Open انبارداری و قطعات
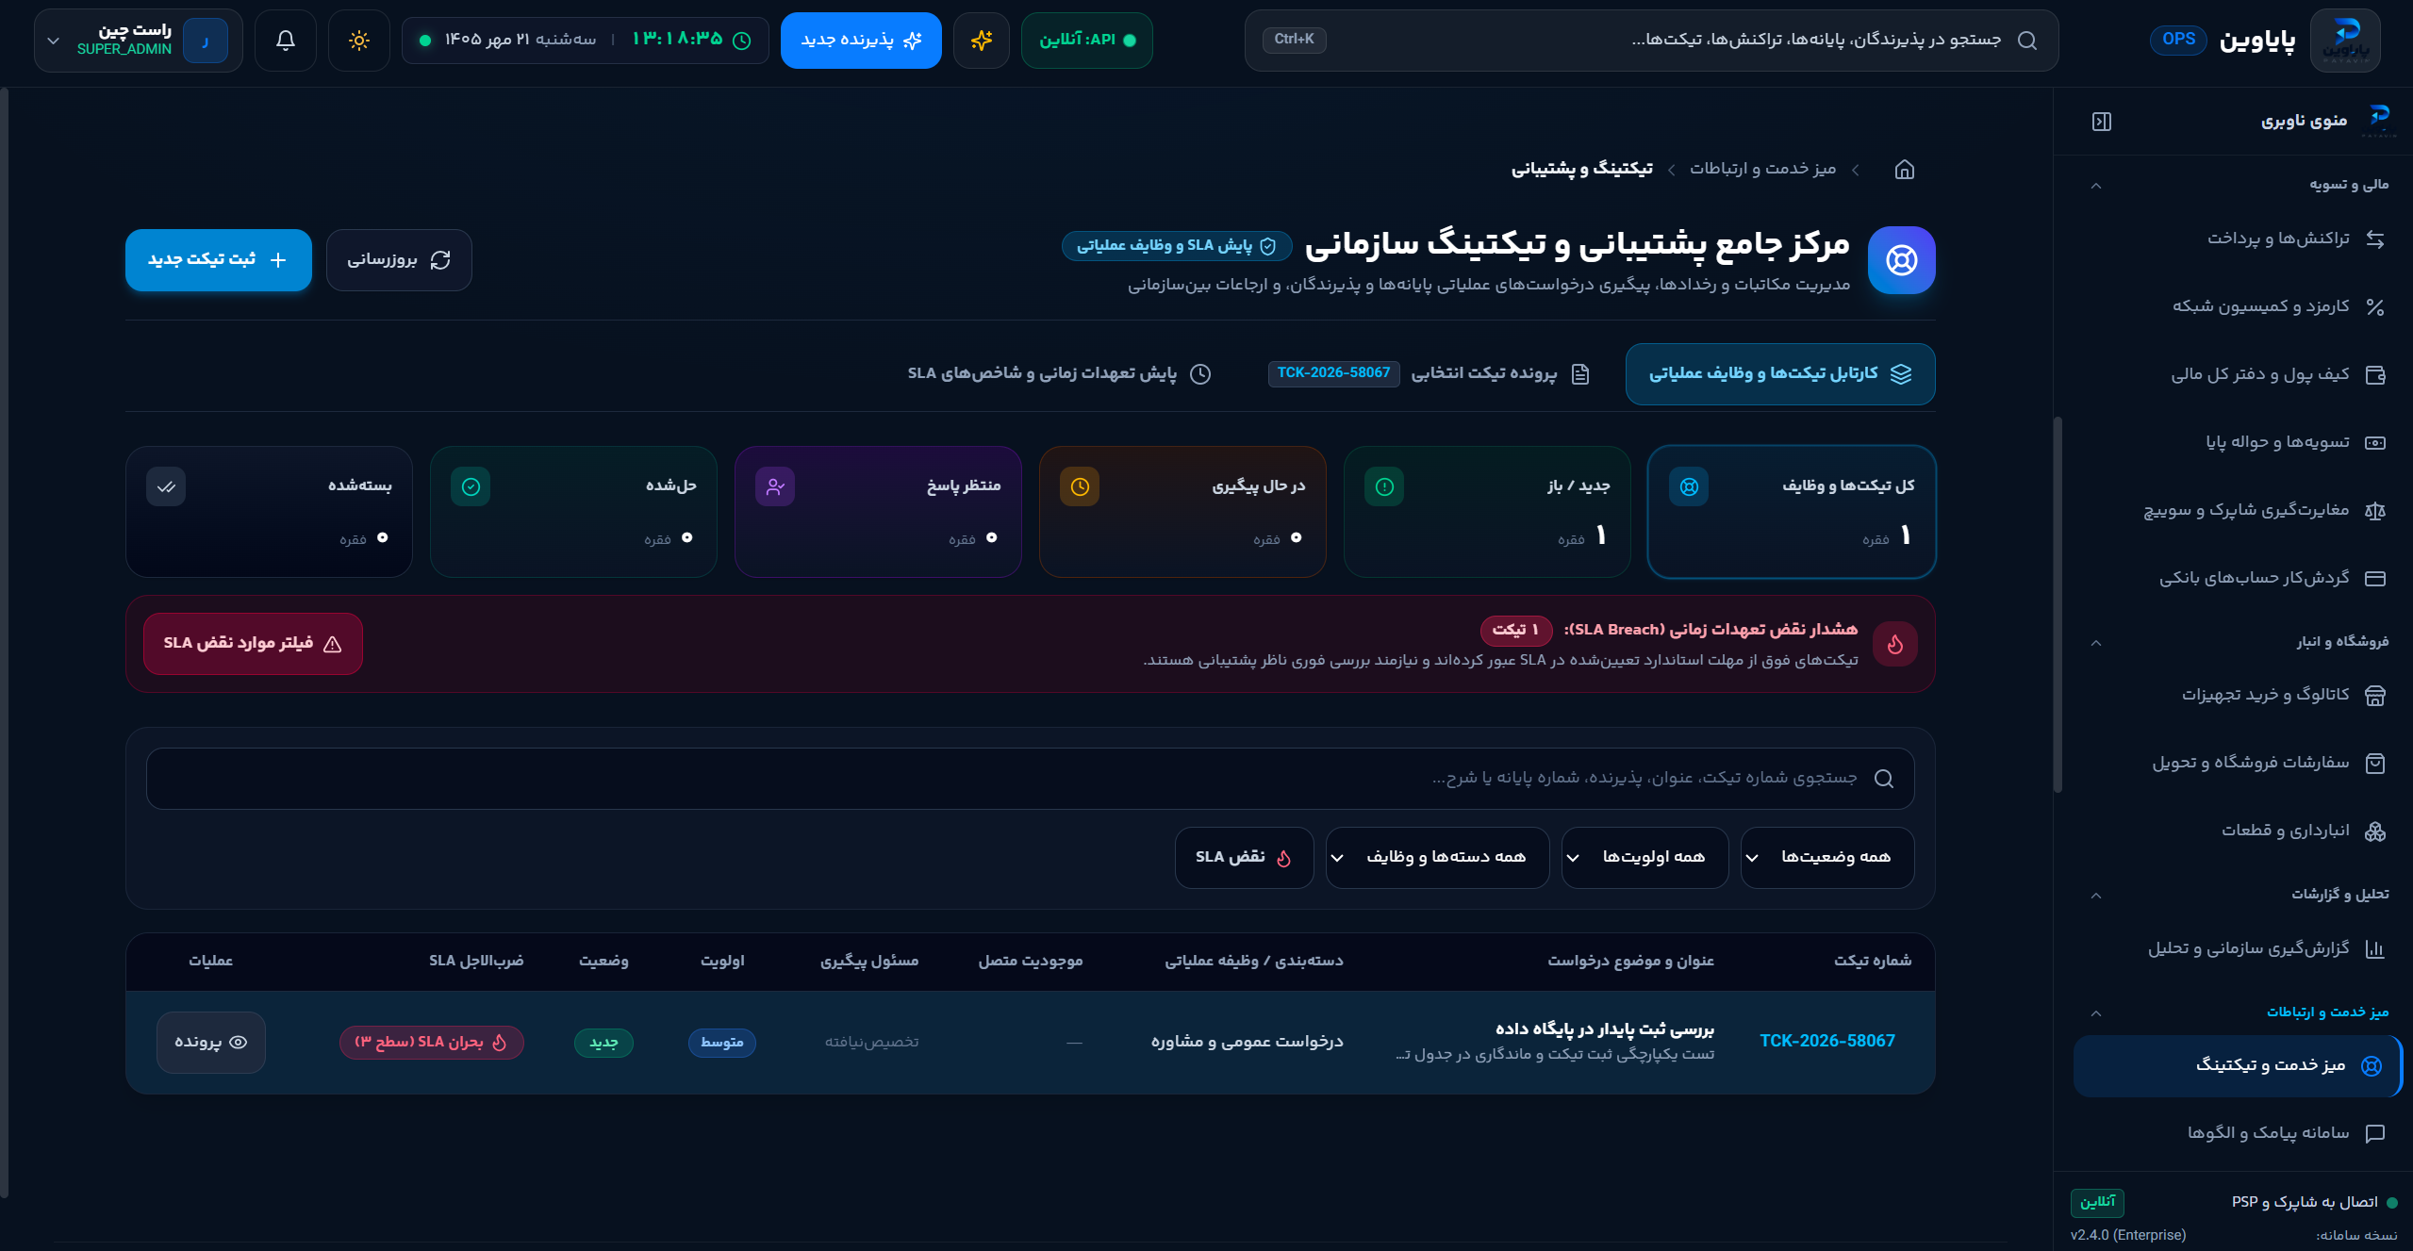The height and width of the screenshot is (1251, 2413). tap(2237, 831)
